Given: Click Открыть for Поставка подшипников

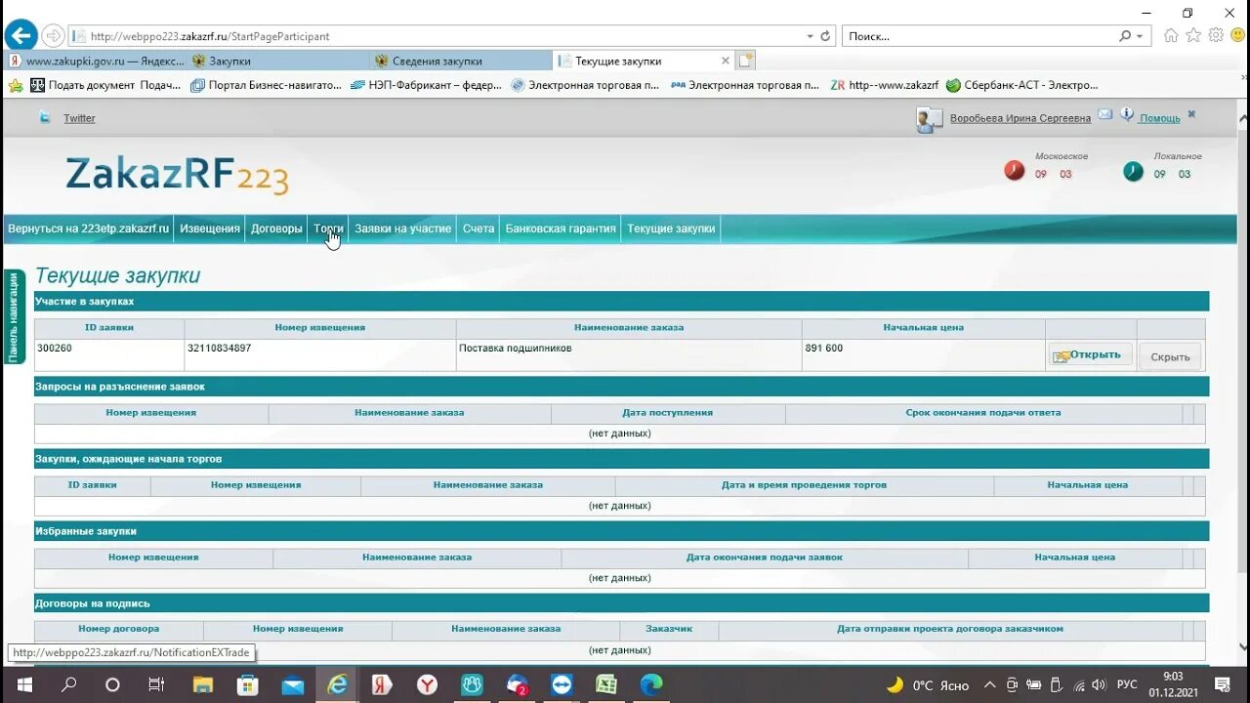Looking at the screenshot, I should (1090, 354).
